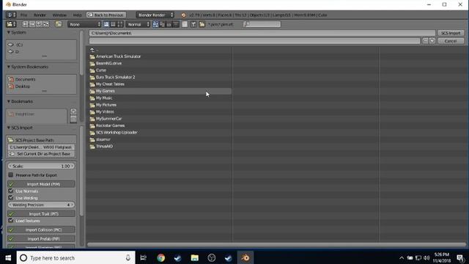Toggle Import Collision (PIC) button
This screenshot has width=469, height=264.
coord(41,230)
